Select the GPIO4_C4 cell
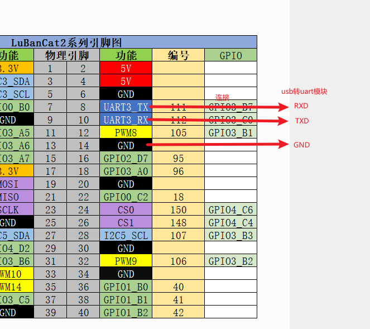 pos(231,222)
